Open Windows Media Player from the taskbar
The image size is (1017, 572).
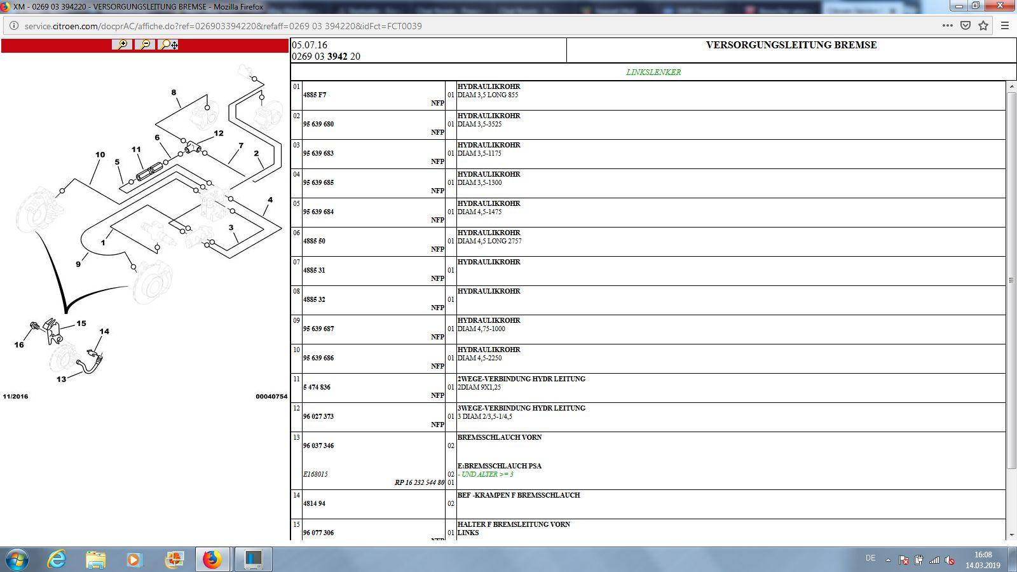(133, 560)
